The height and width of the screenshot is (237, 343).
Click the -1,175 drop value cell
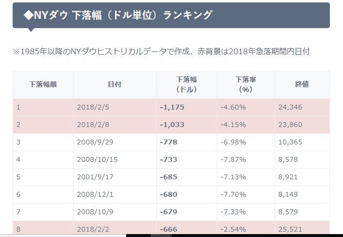tap(172, 107)
